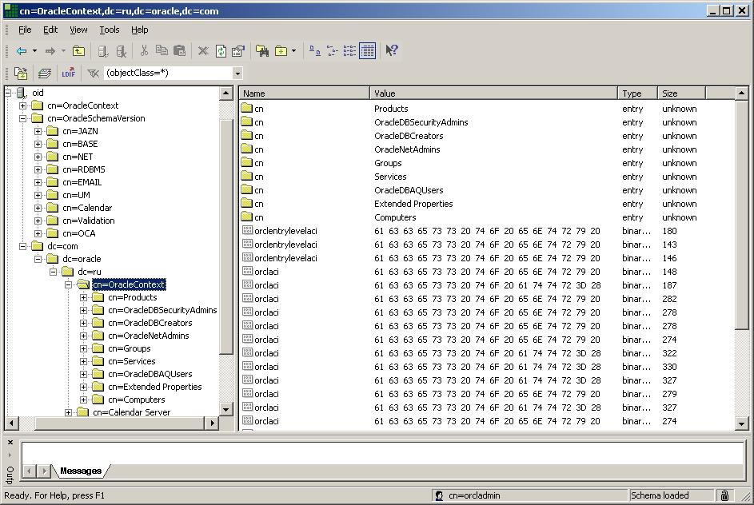Select the dc=ru tree item

click(90, 272)
